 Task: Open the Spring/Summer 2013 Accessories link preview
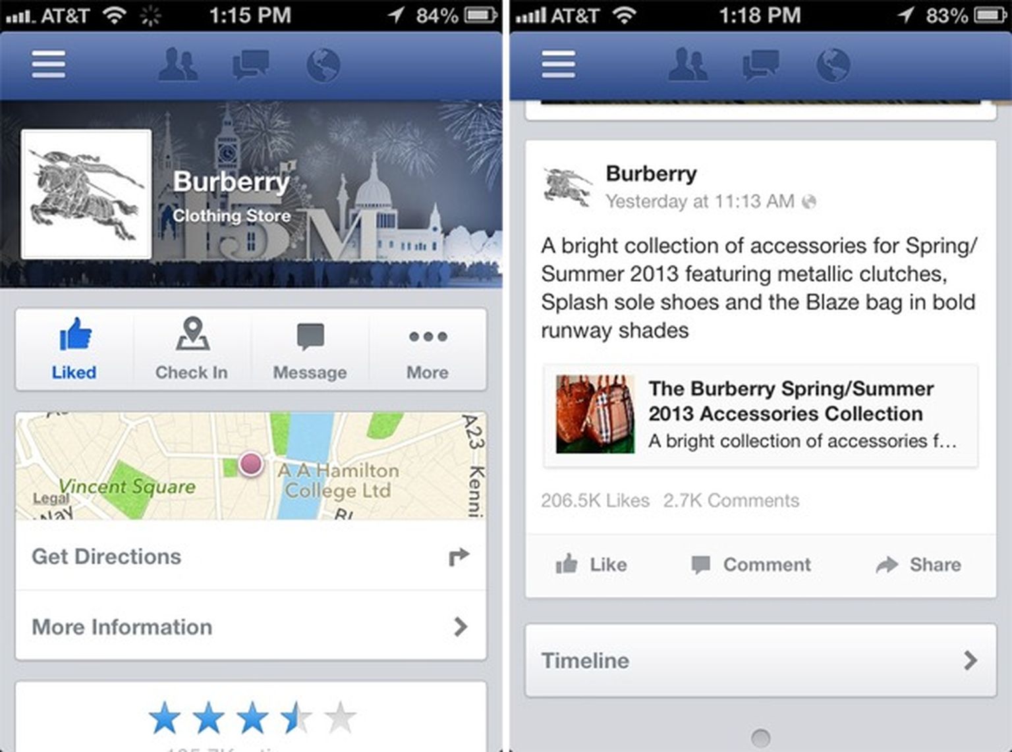pyautogui.click(x=761, y=416)
